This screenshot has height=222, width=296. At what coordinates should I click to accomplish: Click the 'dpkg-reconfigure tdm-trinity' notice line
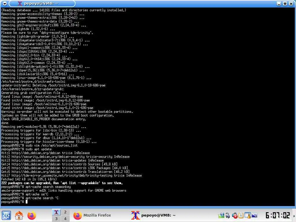tap(47, 33)
